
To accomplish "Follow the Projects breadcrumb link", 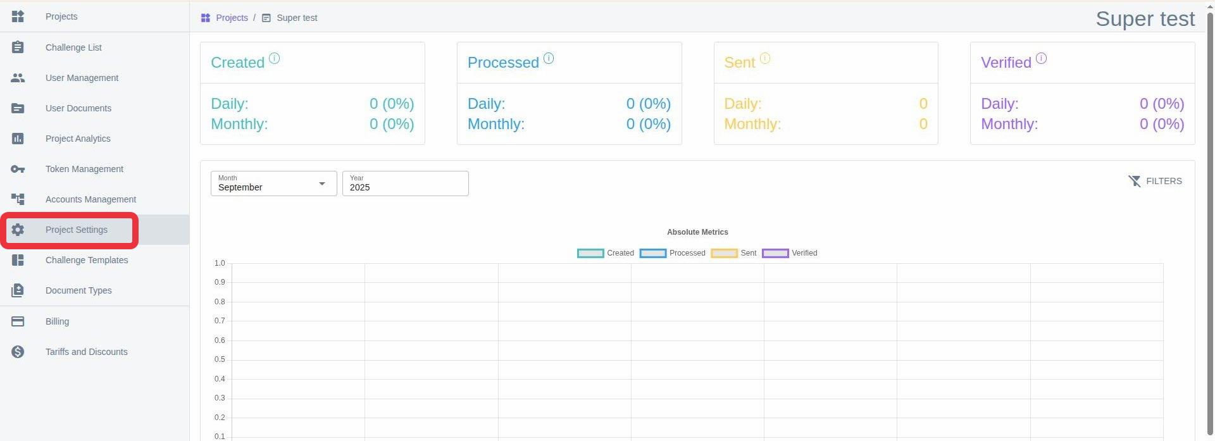I will [x=232, y=18].
